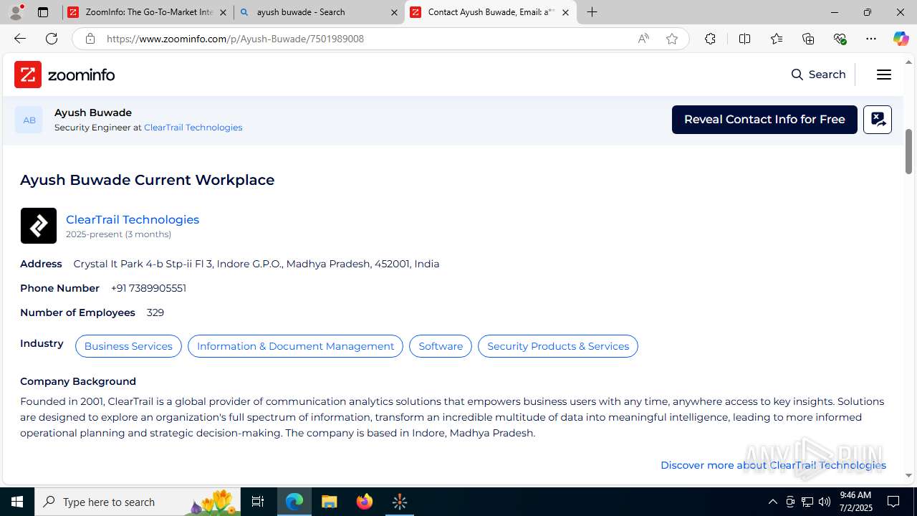The height and width of the screenshot is (516, 917).
Task: Click the ZoomInfo logo
Action: (64, 75)
